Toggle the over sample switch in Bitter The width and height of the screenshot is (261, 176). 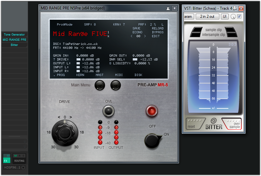(x=232, y=124)
